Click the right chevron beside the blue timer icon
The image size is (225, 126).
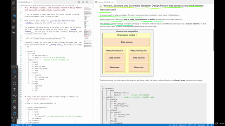[17, 114]
